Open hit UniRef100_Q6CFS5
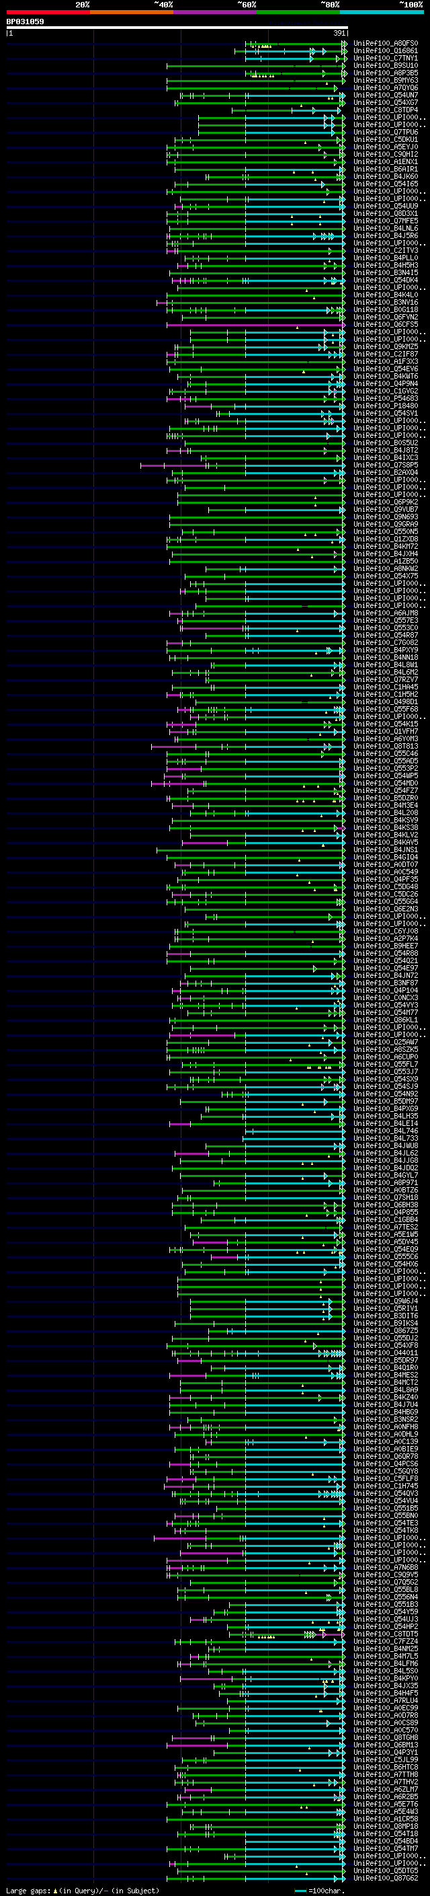The height and width of the screenshot is (1896, 430). [x=386, y=325]
